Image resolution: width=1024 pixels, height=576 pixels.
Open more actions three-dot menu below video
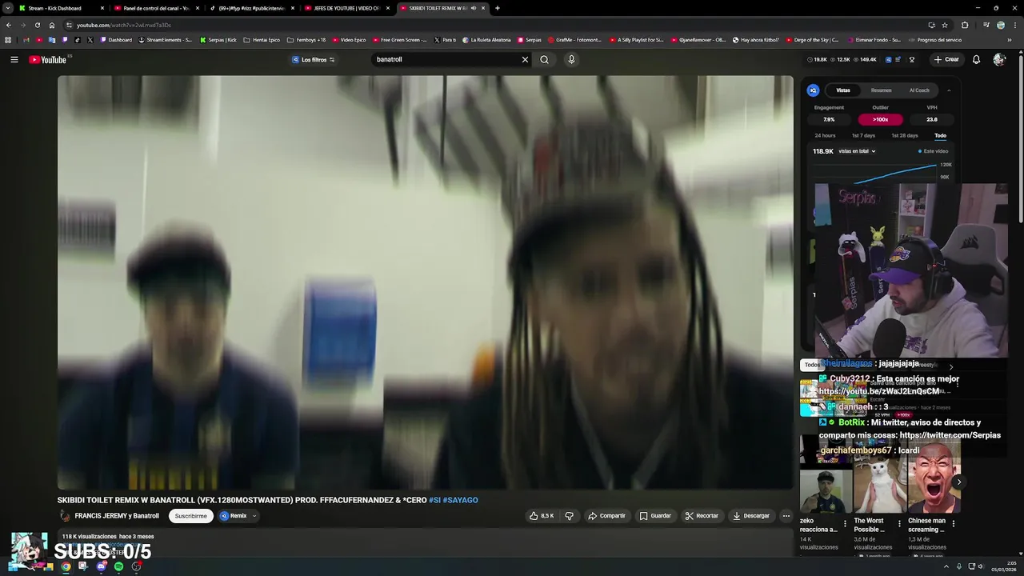pyautogui.click(x=786, y=516)
